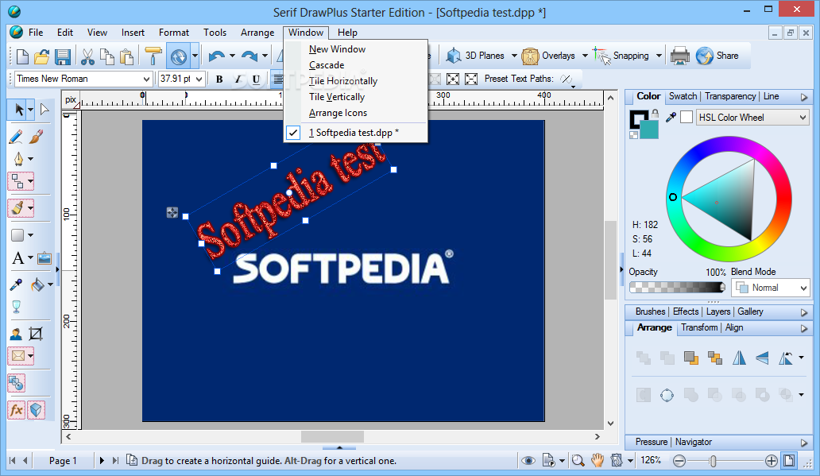Go to the next page arrow
820x476 pixels.
102,460
